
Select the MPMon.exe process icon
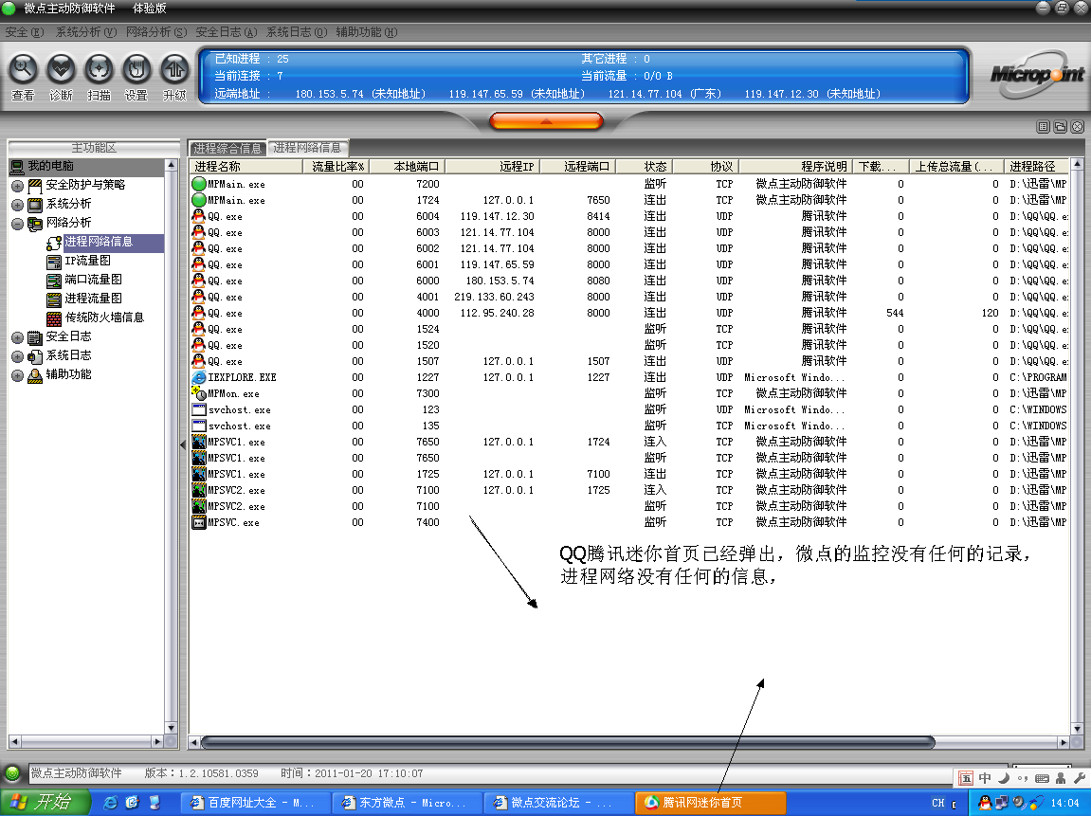click(x=198, y=393)
